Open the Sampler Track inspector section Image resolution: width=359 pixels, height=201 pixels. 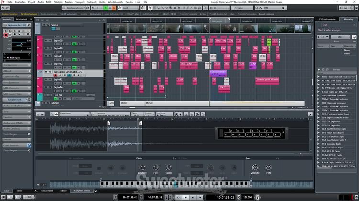point(15,100)
